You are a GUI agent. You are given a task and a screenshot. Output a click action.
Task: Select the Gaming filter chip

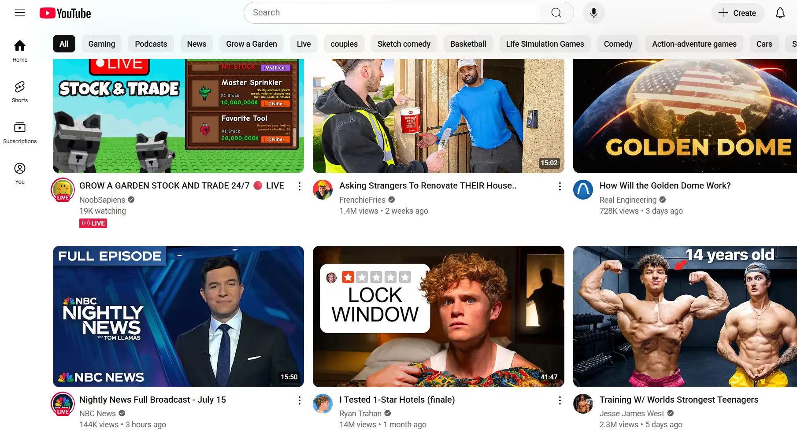coord(102,44)
